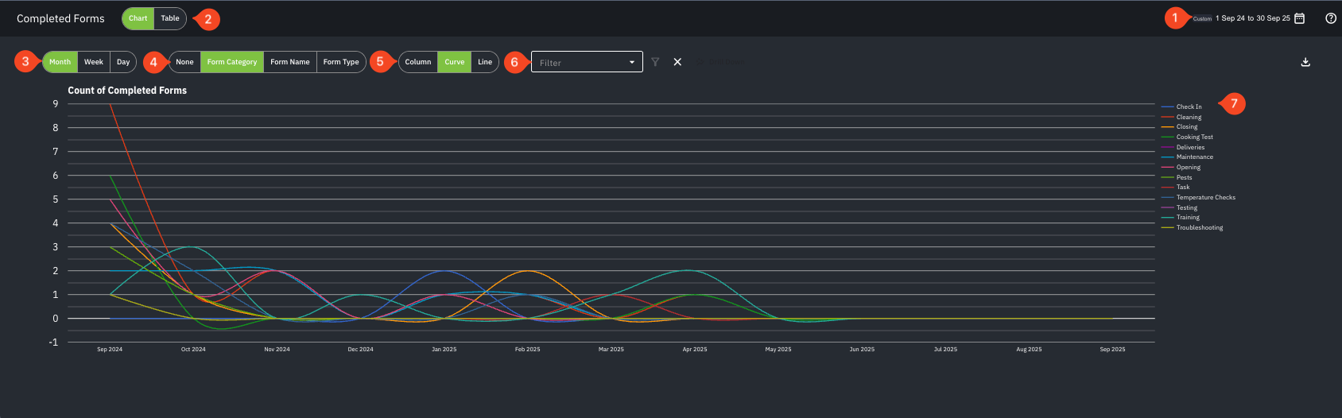Click the Sep 2025 axis label
Screen dimensions: 1342x418
click(1112, 349)
